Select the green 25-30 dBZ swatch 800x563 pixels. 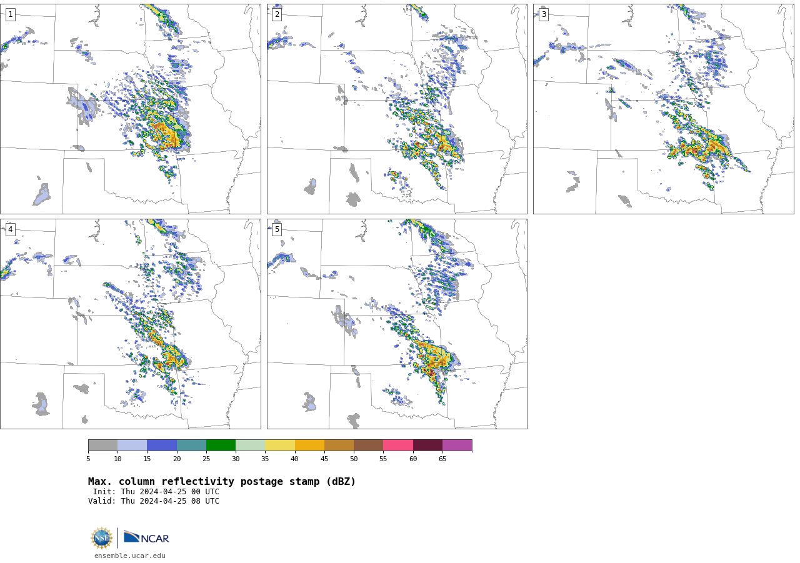[x=221, y=446]
